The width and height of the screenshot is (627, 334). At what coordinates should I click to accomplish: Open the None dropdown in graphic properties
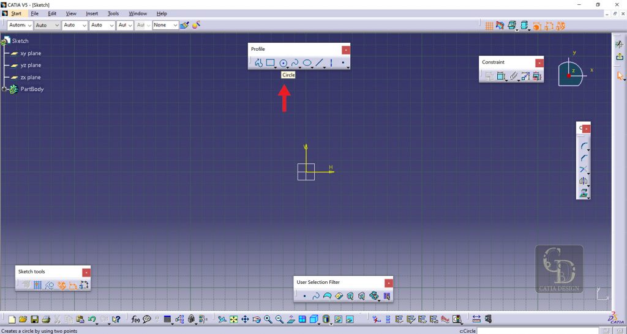click(x=165, y=25)
